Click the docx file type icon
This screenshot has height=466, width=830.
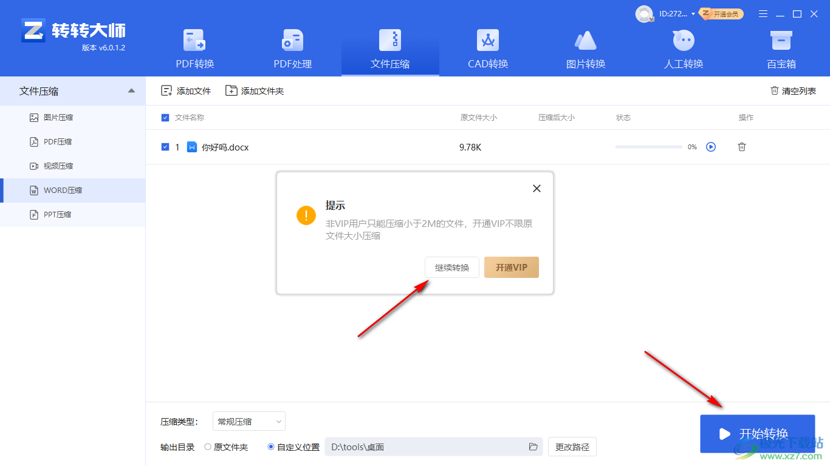(192, 147)
